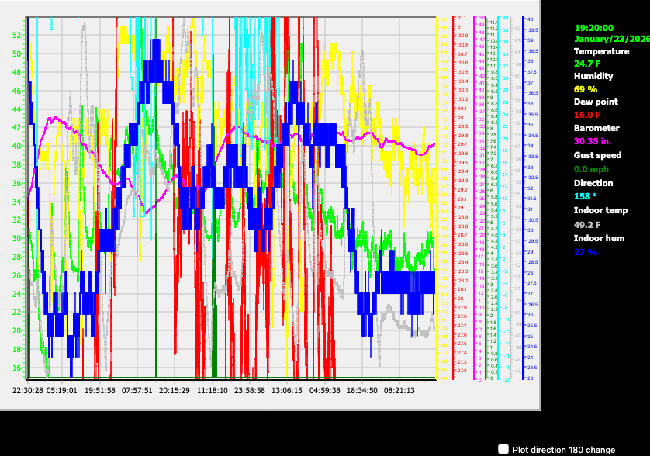The height and width of the screenshot is (456, 650).
Task: Click the 22:30:28 time axis label
Action: tap(27, 390)
